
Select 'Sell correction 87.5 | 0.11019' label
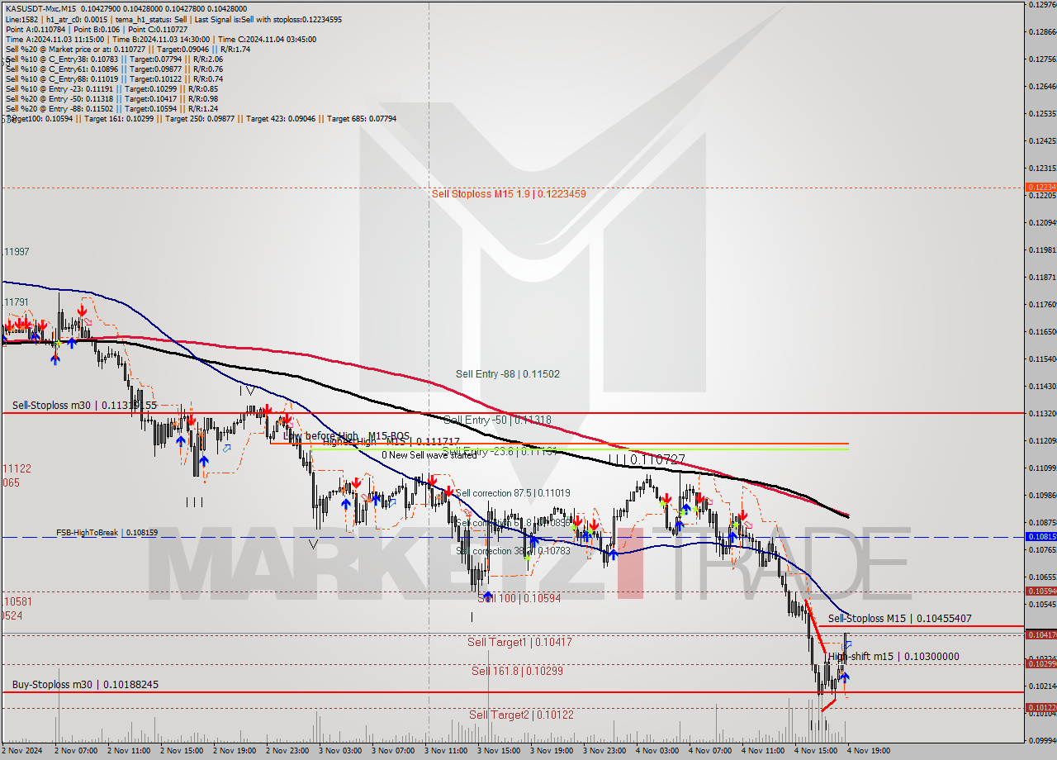513,493
